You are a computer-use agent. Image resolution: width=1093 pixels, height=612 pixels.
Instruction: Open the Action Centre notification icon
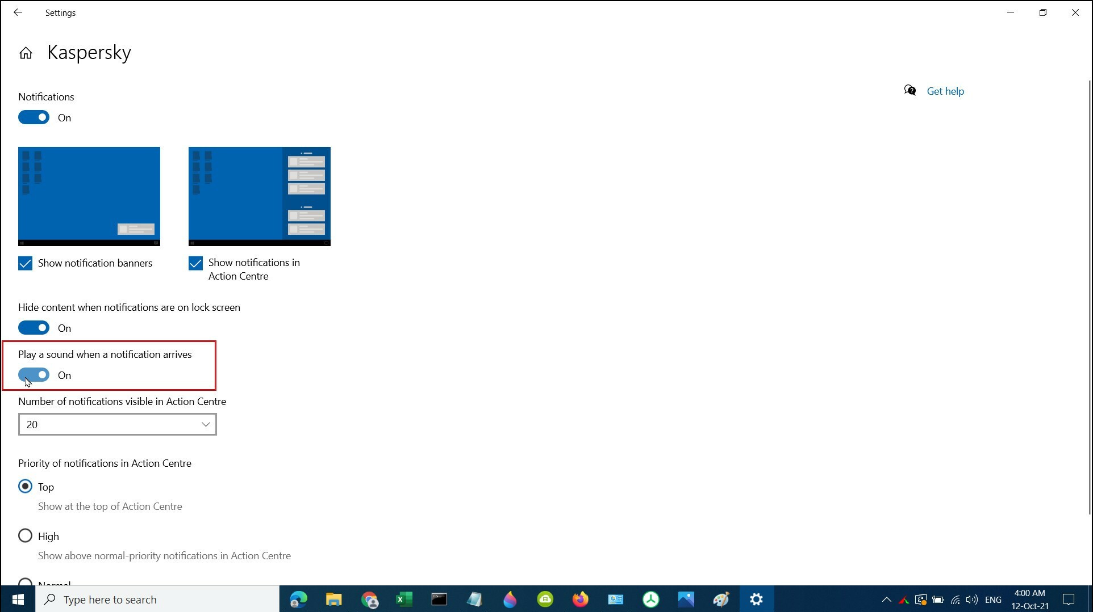pyautogui.click(x=1069, y=600)
